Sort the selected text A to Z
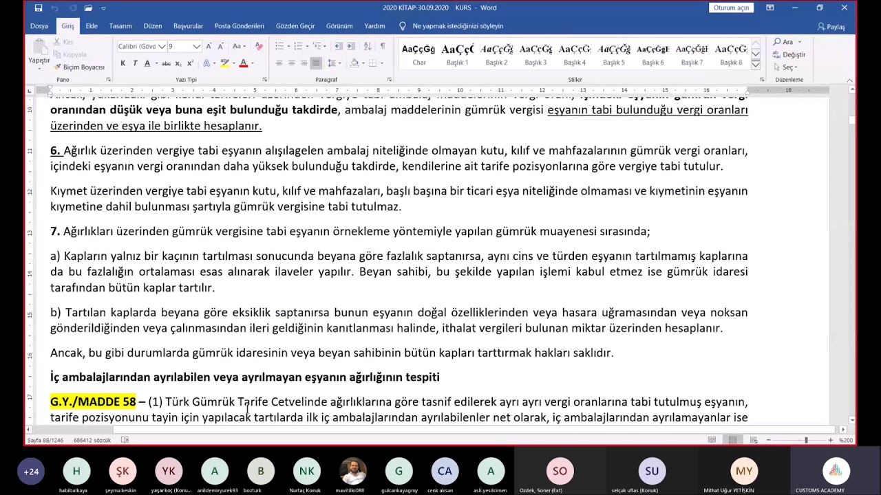Image resolution: width=881 pixels, height=495 pixels. (x=367, y=46)
